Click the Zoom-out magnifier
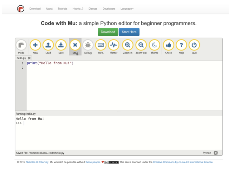The height and width of the screenshot is (171, 229). point(141,45)
